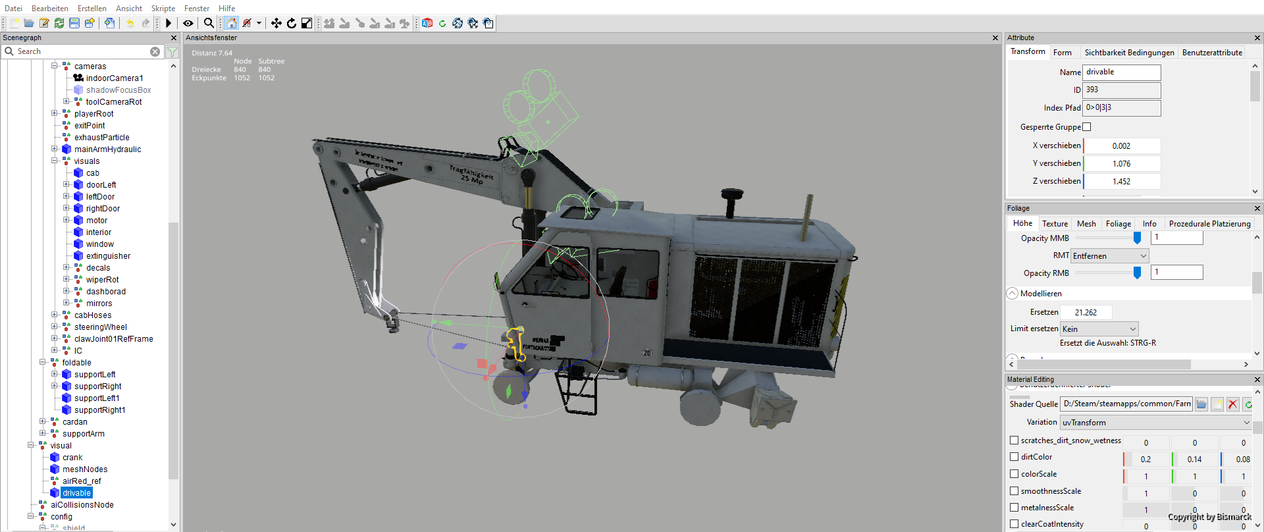Select the Rotate tool icon
The width and height of the screenshot is (1264, 532).
pos(292,23)
